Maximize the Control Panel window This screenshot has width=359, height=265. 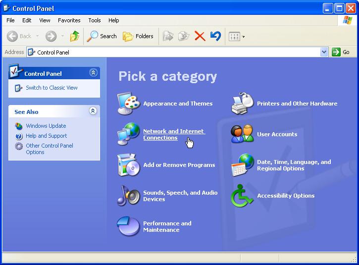[339, 8]
